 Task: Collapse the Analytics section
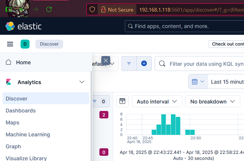tap(82, 82)
